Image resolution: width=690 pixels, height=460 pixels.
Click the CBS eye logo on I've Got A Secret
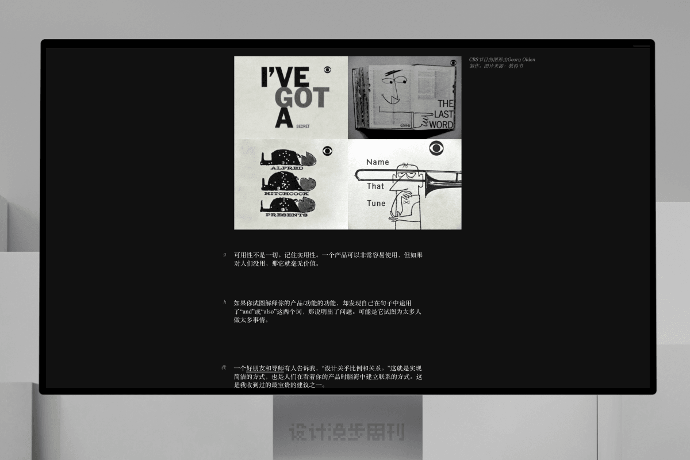coord(327,70)
